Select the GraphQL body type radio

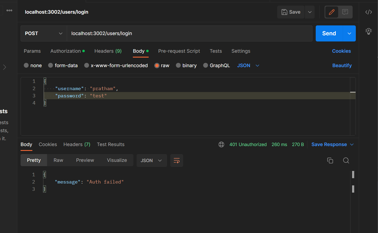[x=206, y=65]
